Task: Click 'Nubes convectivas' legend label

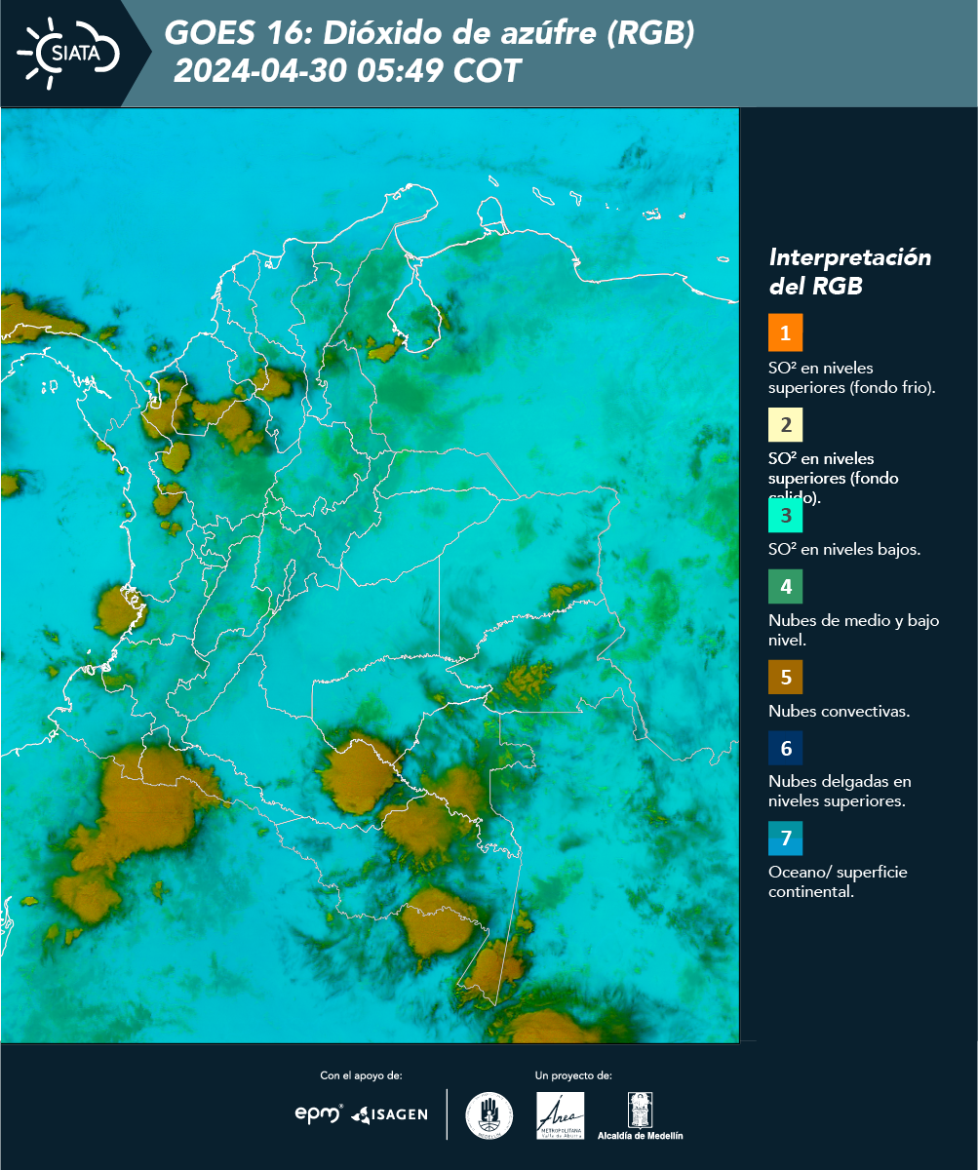Action: pyautogui.click(x=839, y=711)
